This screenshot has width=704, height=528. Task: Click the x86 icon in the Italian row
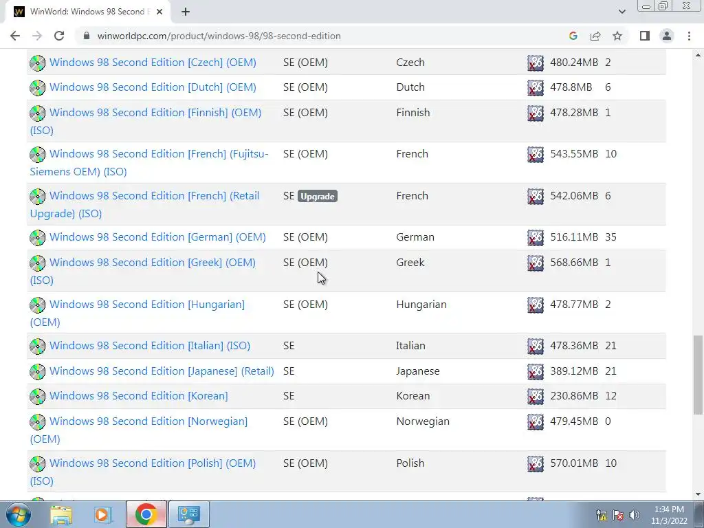coord(535,346)
